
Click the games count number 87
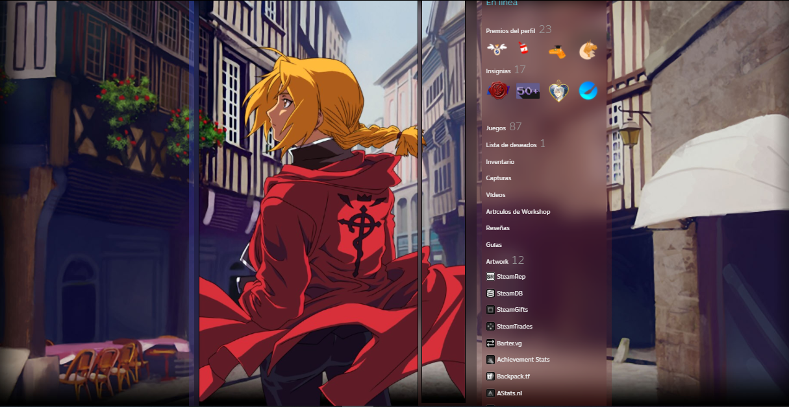(516, 126)
